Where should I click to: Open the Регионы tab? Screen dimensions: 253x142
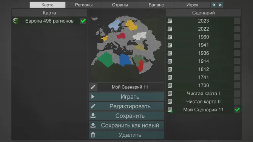coord(83,5)
